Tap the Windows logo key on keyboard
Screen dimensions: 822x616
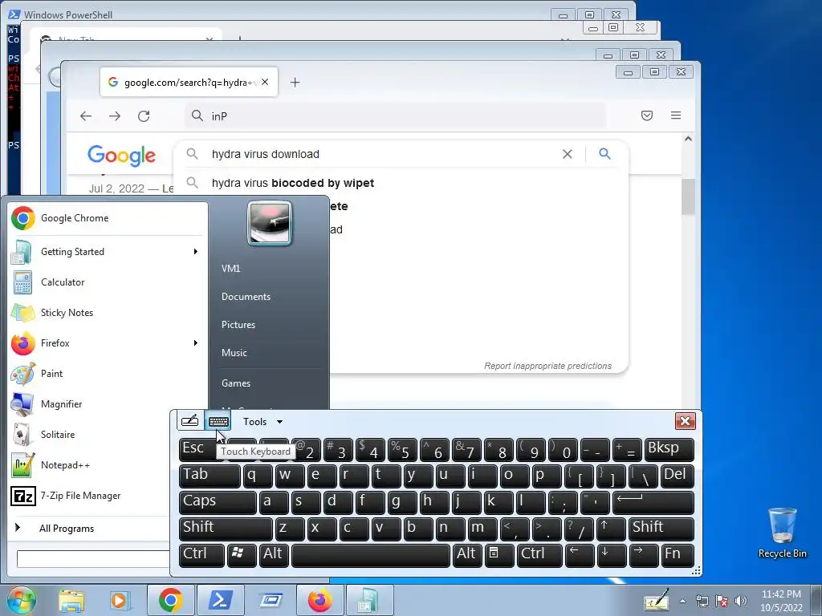point(241,555)
